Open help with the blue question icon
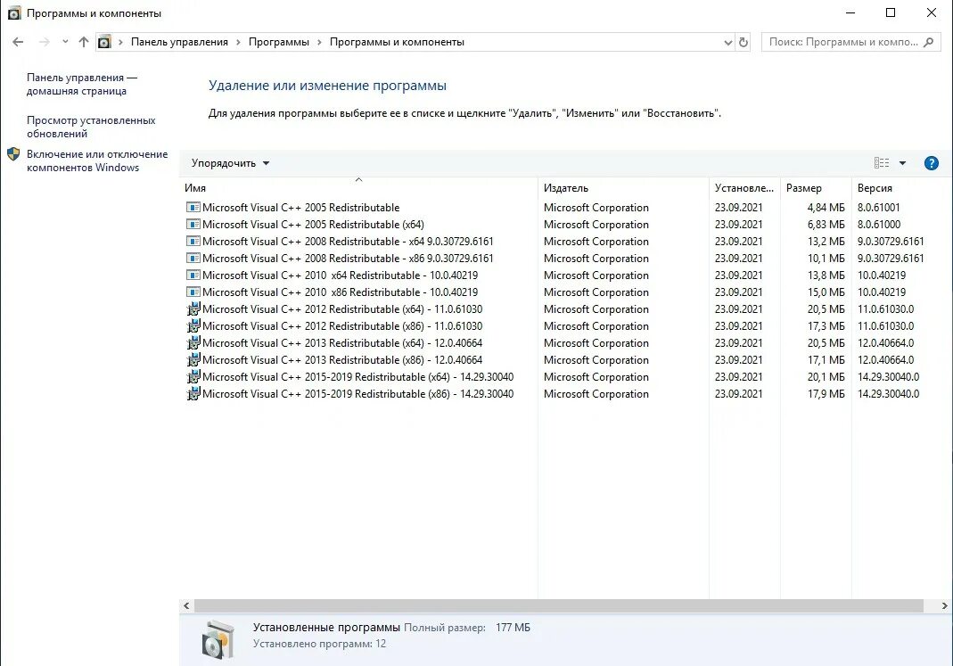 point(931,163)
